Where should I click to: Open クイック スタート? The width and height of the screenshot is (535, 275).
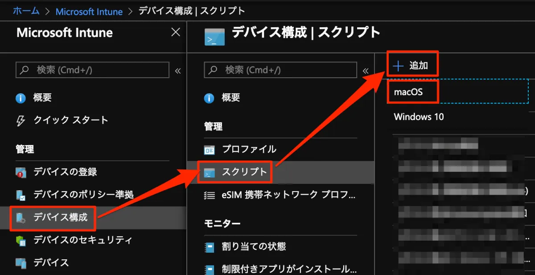(71, 120)
